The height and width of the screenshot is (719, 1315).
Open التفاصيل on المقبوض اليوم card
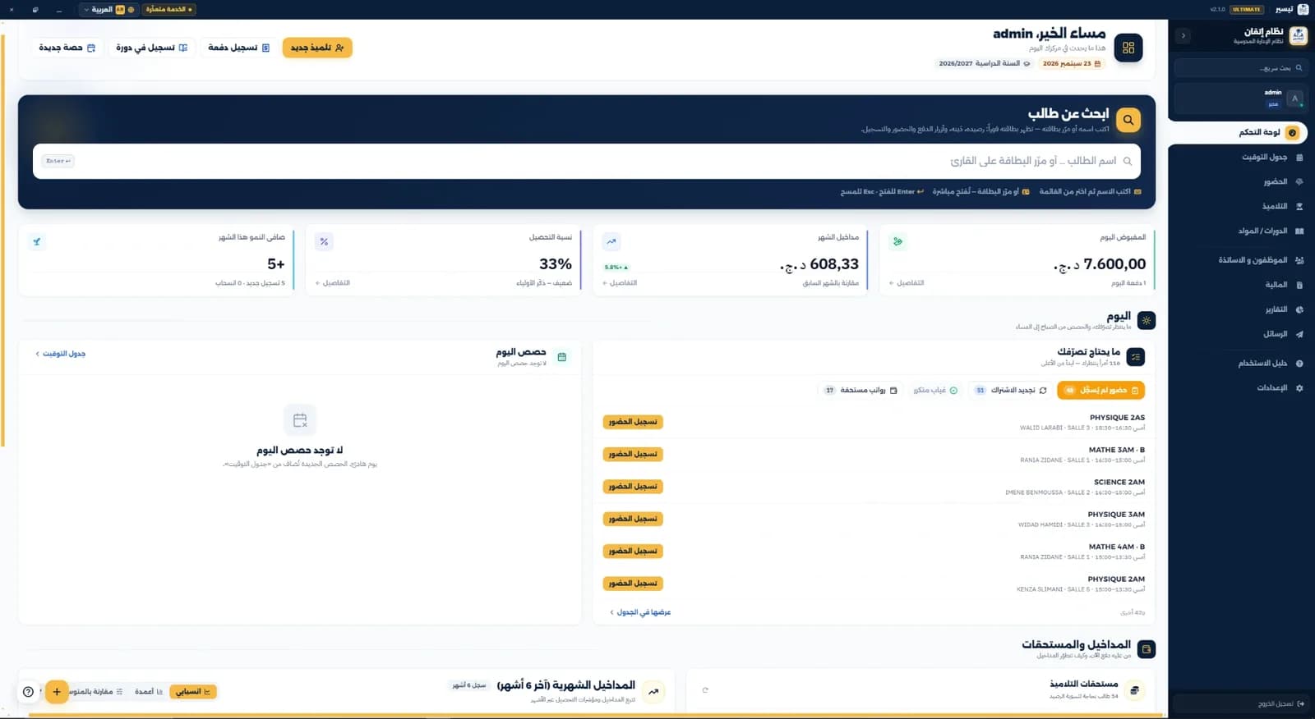click(x=907, y=283)
